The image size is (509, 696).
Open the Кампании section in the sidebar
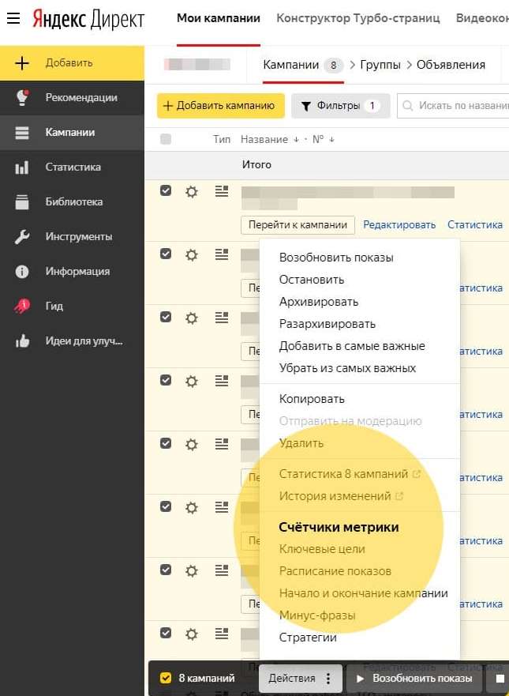click(73, 132)
